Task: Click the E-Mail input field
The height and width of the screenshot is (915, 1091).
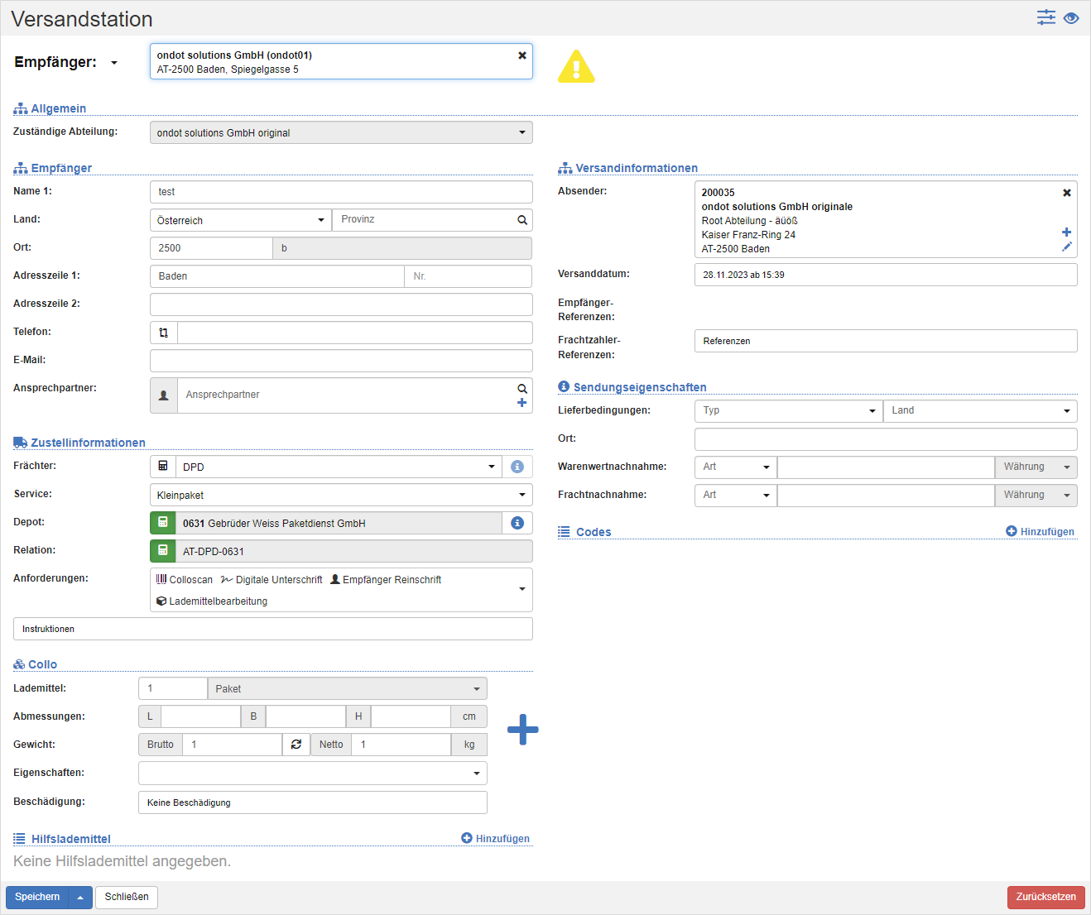Action: (x=341, y=361)
